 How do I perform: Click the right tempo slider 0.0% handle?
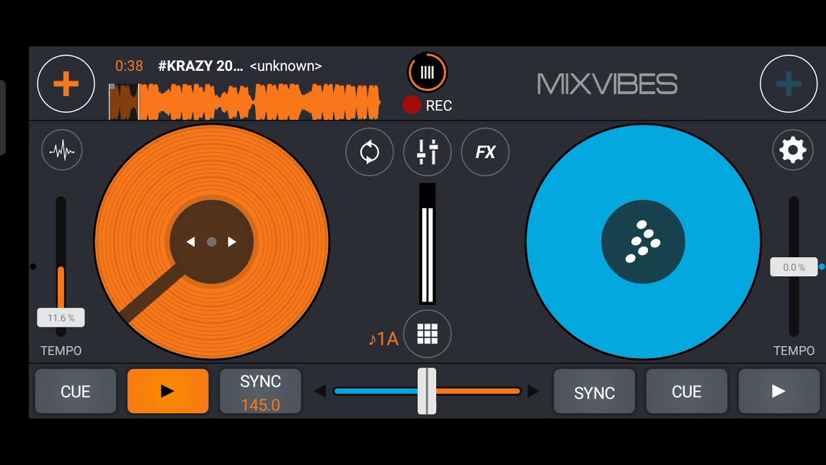(794, 267)
